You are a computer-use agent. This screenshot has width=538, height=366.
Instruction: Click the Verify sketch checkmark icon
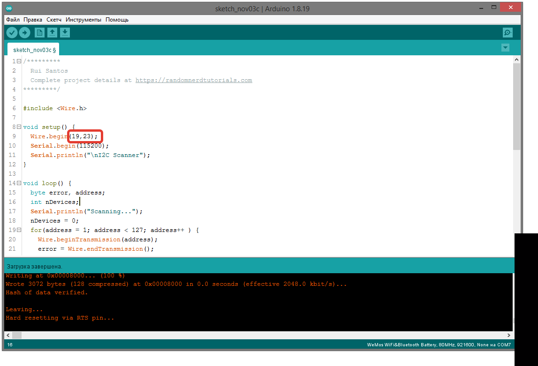click(x=12, y=32)
